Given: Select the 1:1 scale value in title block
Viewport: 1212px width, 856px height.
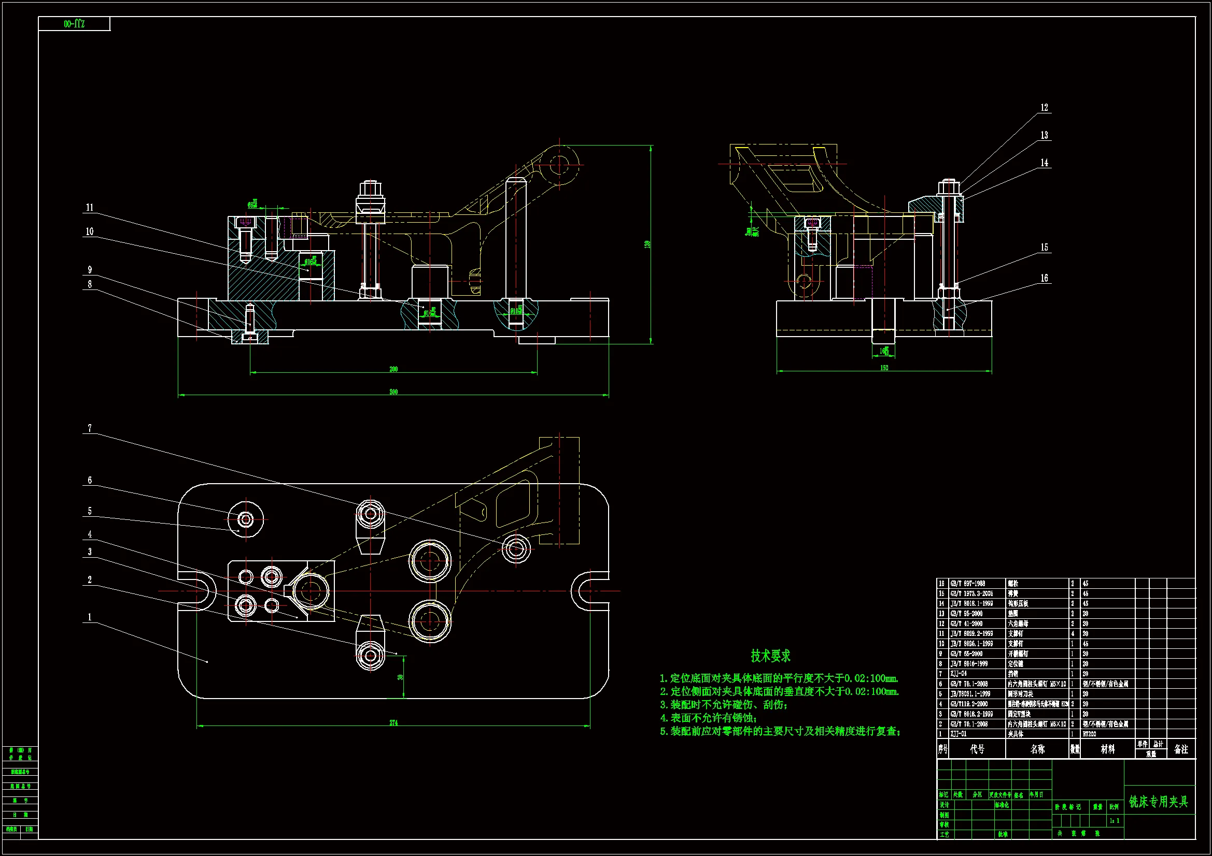Looking at the screenshot, I should pos(1114,821).
